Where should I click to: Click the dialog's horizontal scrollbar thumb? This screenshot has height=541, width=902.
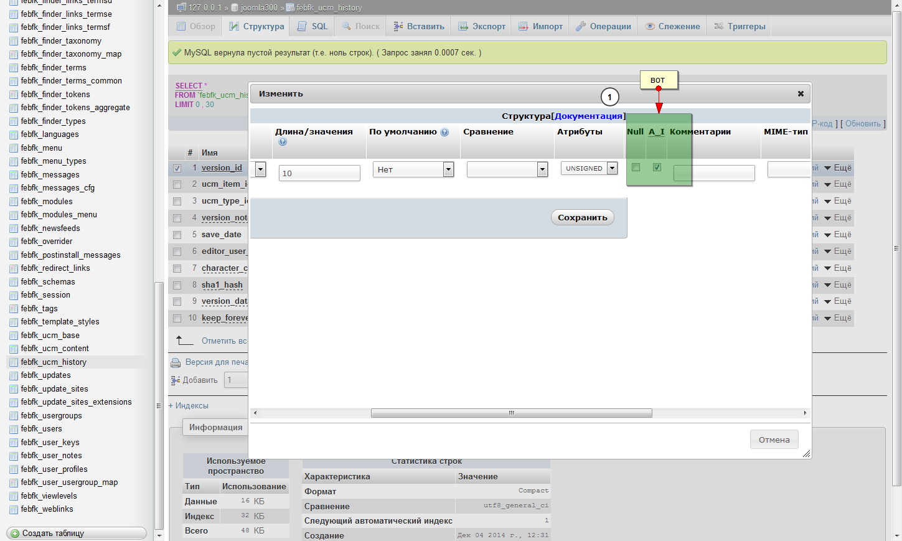point(512,413)
